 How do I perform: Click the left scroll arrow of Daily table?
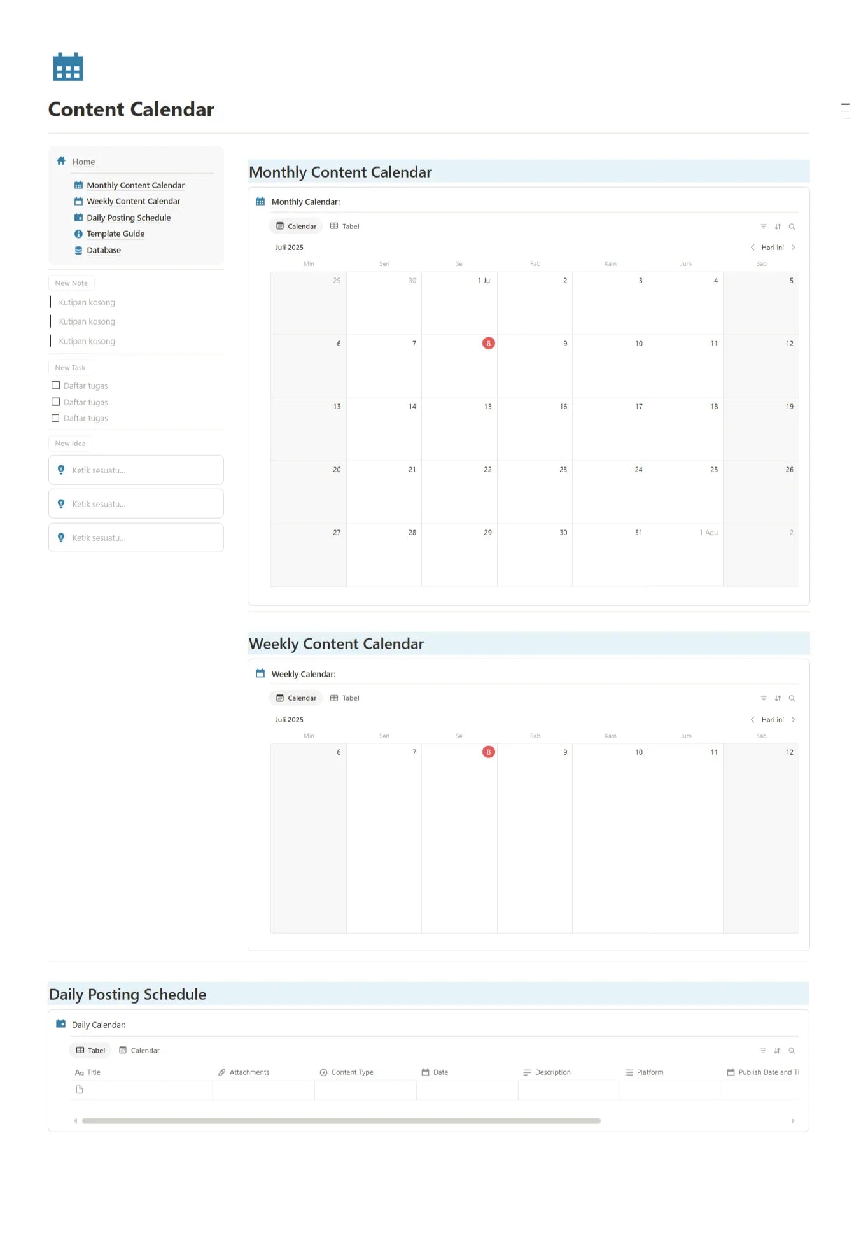click(x=76, y=1121)
